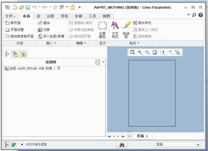Click 箭头样式 arrow style
Viewport: 208px width, 151px height.
142,23
